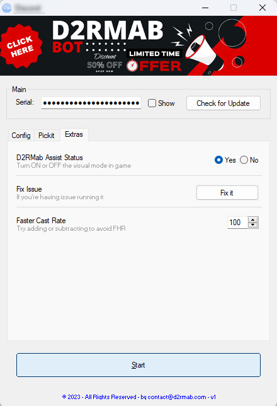
Task: Click the Start button
Action: pos(138,365)
